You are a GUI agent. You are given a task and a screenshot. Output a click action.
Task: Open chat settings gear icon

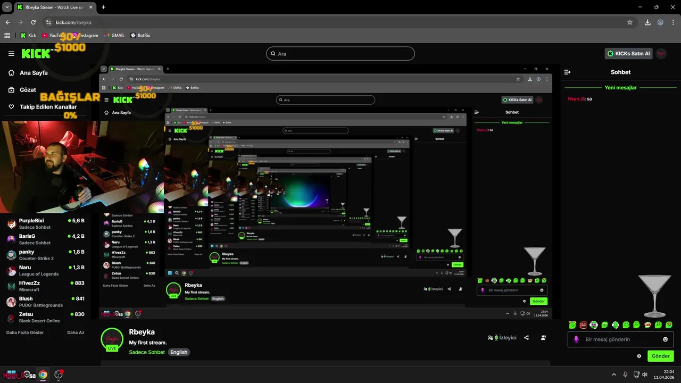click(639, 356)
